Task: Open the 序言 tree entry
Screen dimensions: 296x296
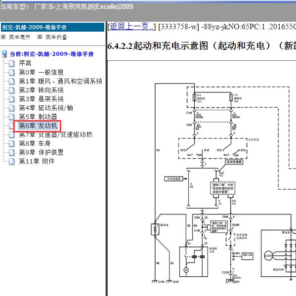Action: (x=25, y=63)
